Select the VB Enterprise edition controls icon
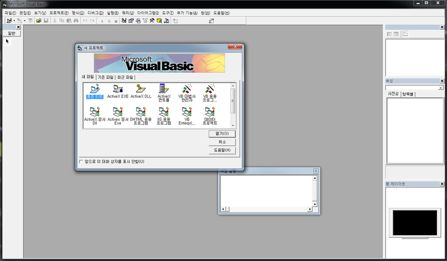The image size is (447, 261). [x=187, y=116]
